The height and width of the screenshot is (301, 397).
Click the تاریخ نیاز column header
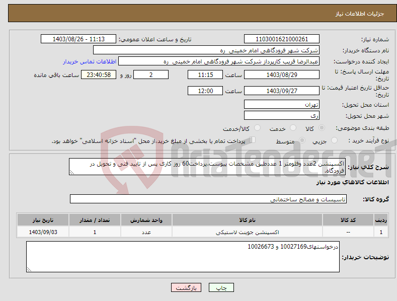click(x=43, y=220)
